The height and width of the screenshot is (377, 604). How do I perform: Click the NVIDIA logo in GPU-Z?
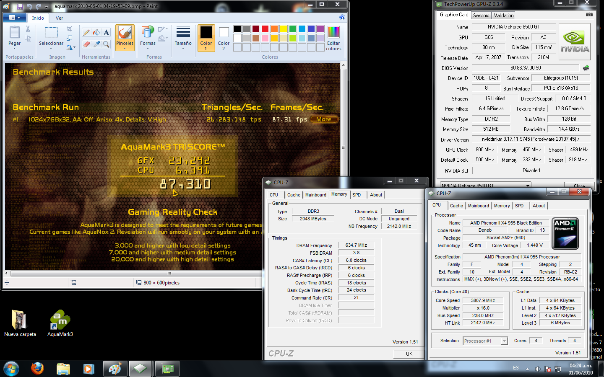point(575,42)
